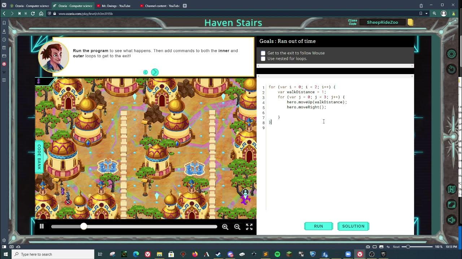Click code line 5 hero.moveRight()
Image resolution: width=462 pixels, height=259 pixels.
pos(306,107)
